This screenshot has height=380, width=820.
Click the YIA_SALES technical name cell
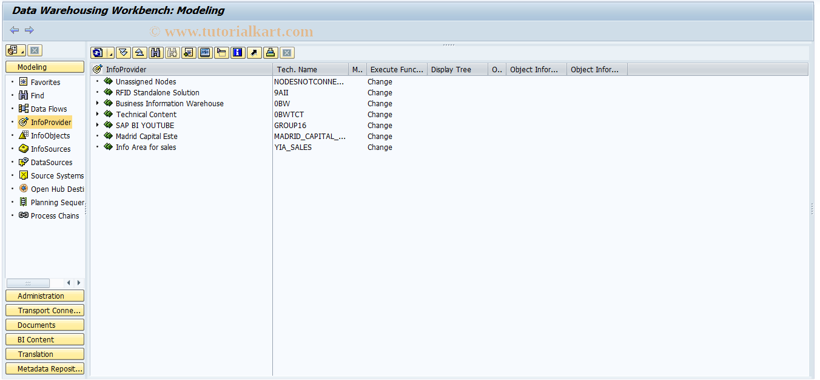point(293,147)
